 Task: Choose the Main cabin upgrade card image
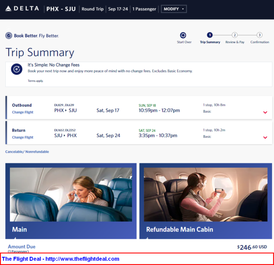coord(71,194)
